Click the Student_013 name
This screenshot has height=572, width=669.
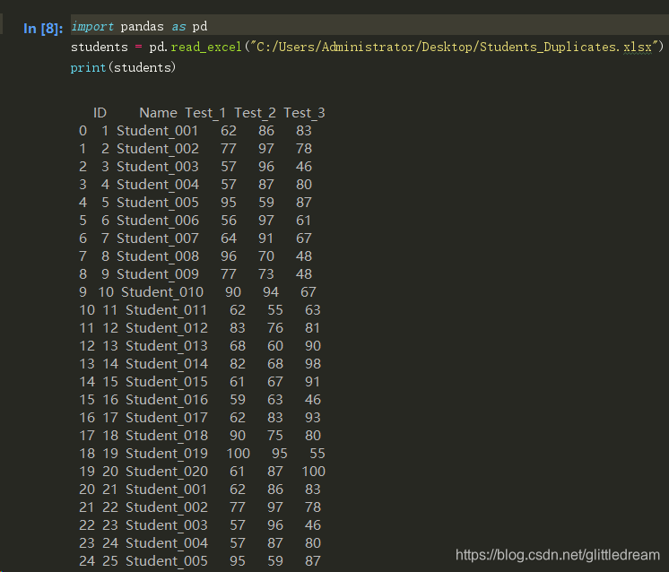pyautogui.click(x=167, y=345)
